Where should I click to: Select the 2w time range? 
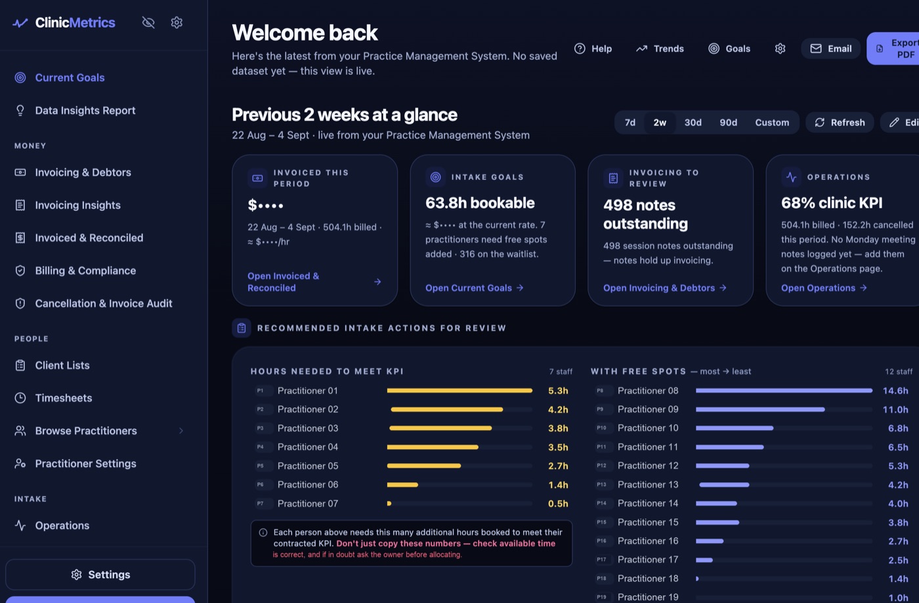coord(660,123)
